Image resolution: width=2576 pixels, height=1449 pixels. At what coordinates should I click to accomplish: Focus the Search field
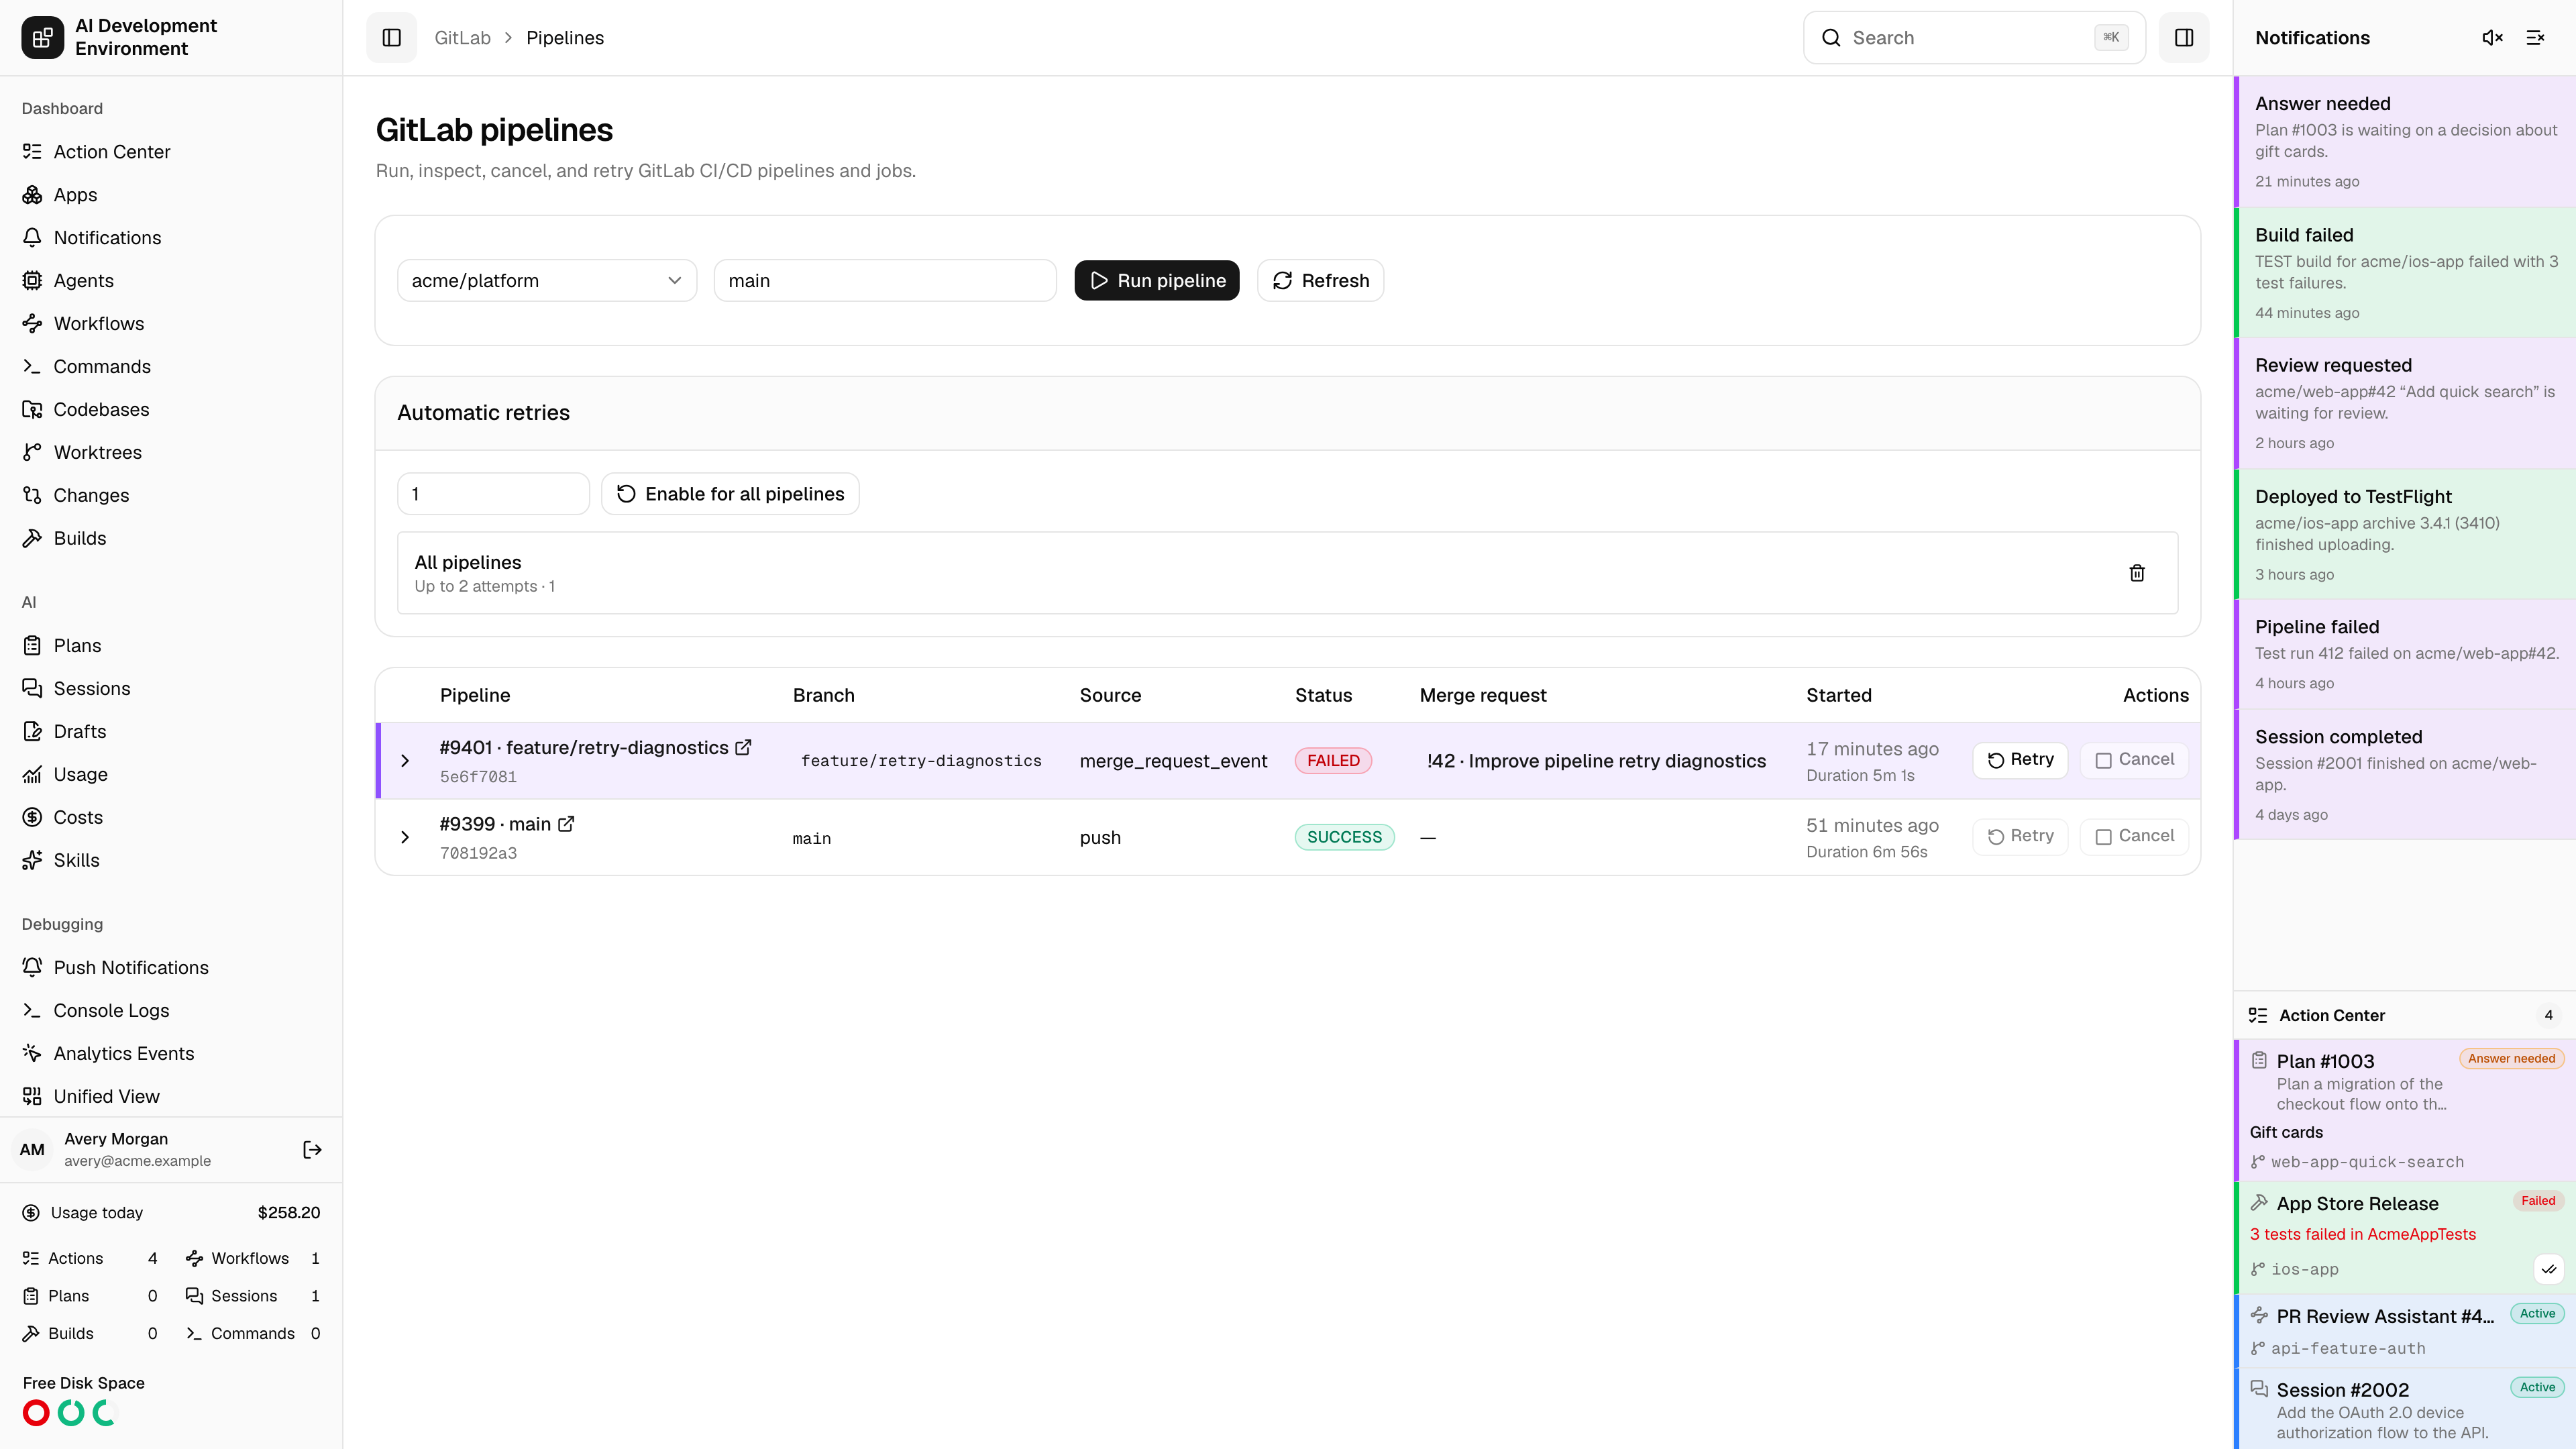coord(1974,38)
